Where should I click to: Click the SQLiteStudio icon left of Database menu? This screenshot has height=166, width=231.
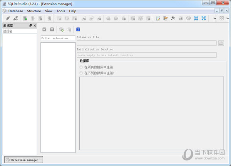pos(5,11)
